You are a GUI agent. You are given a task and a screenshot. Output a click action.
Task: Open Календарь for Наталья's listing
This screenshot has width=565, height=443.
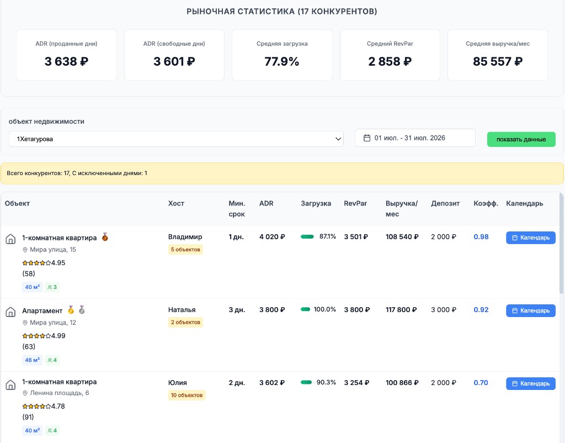pos(531,310)
